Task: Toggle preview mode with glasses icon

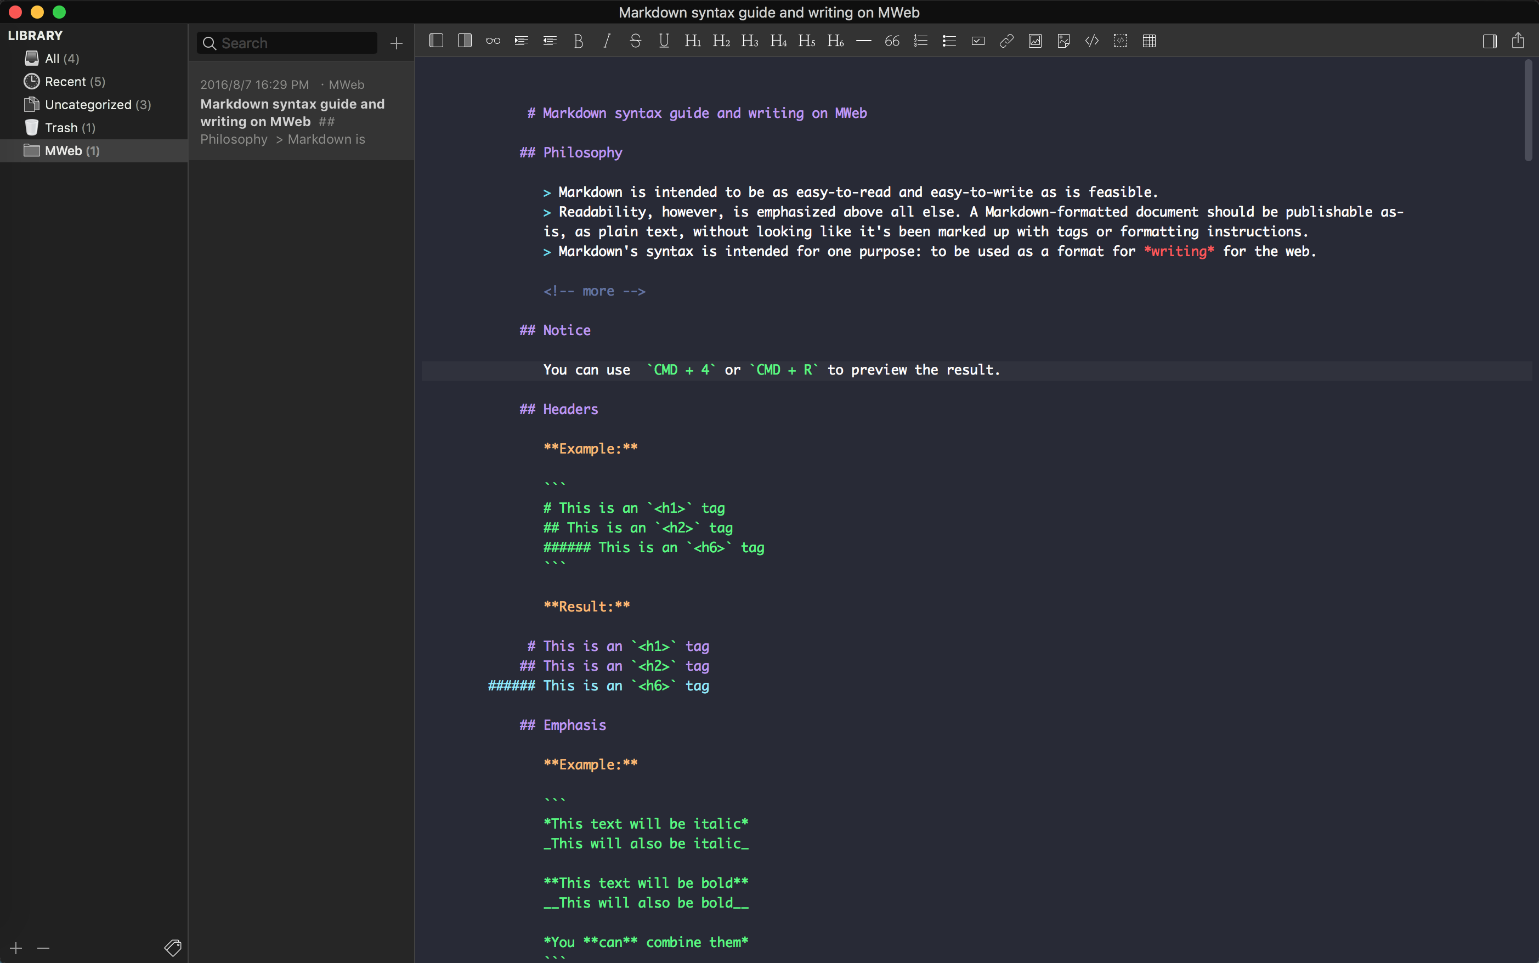Action: [x=493, y=41]
